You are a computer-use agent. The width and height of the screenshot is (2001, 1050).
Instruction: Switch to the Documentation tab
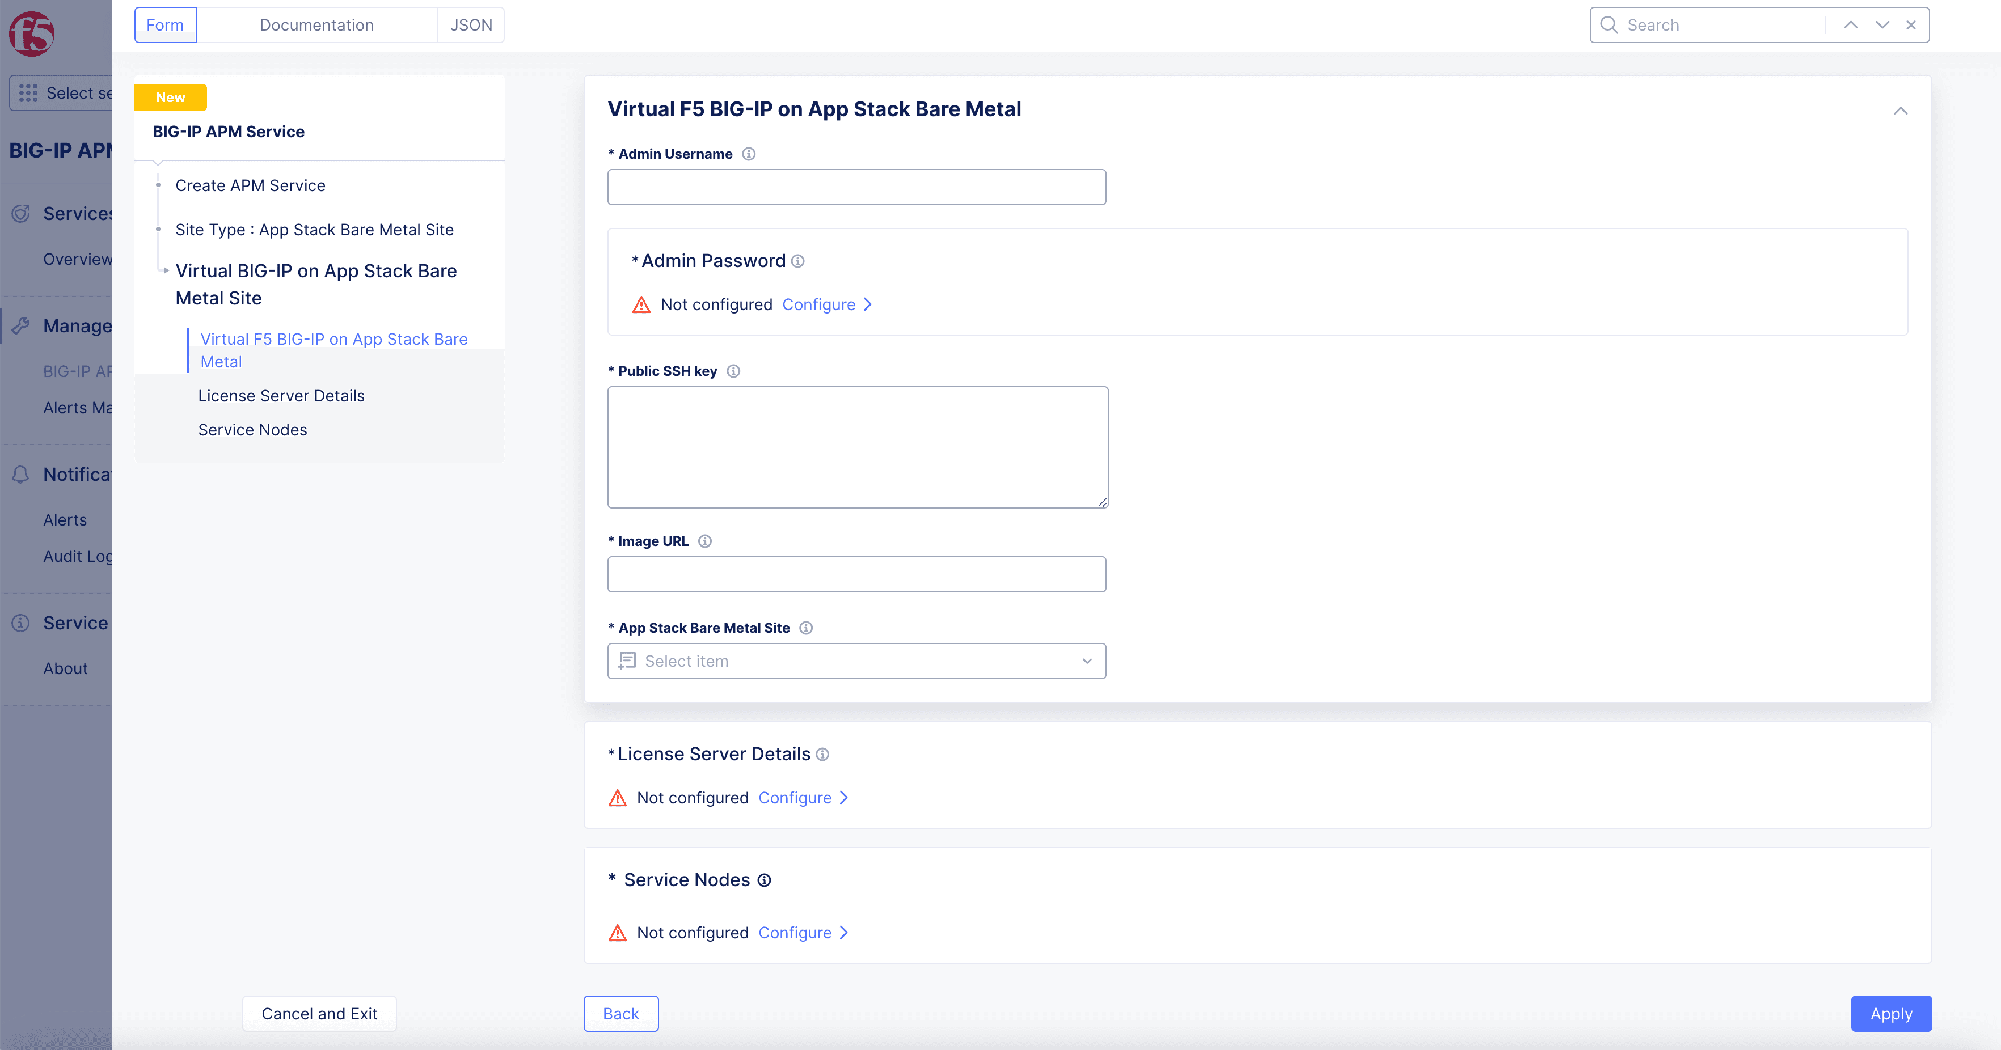(x=317, y=25)
